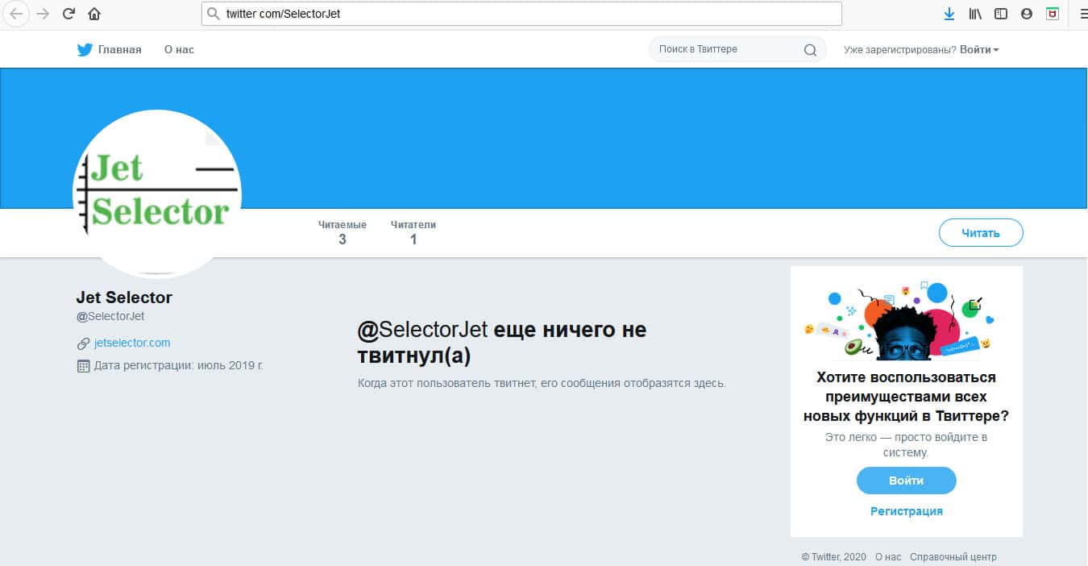Screen dimensions: 1088x566
Task: Click the browser back arrow button
Action: click(17, 14)
